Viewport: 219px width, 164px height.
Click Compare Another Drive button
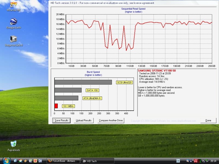click(x=111, y=121)
